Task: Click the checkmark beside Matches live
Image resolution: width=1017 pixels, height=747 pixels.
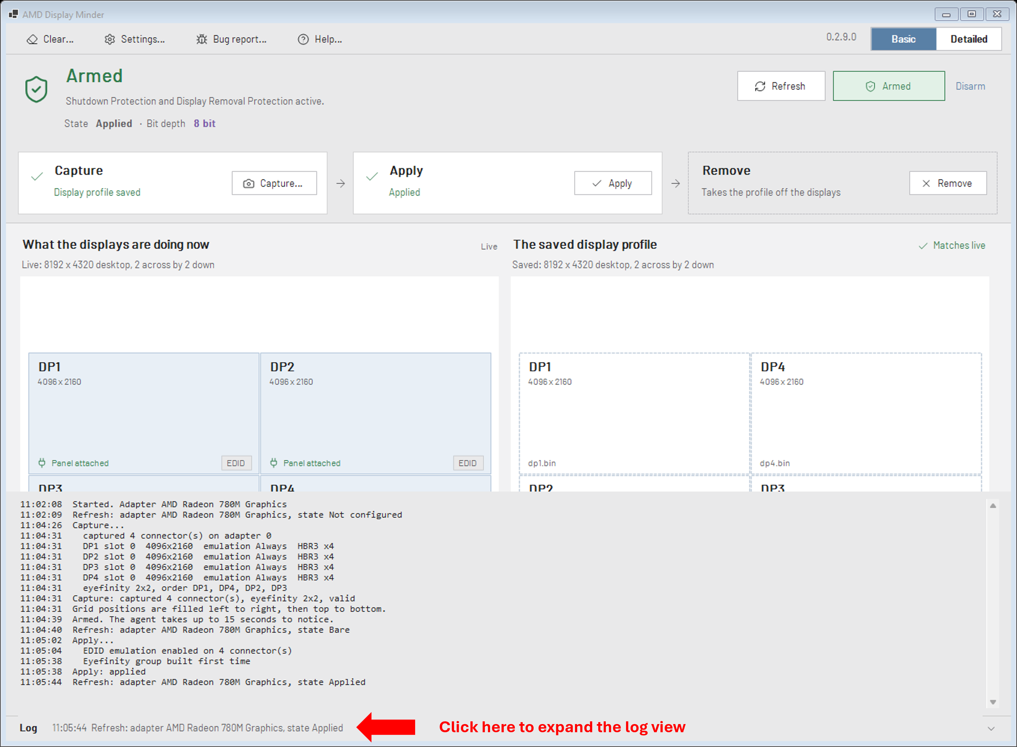Action: (x=923, y=246)
